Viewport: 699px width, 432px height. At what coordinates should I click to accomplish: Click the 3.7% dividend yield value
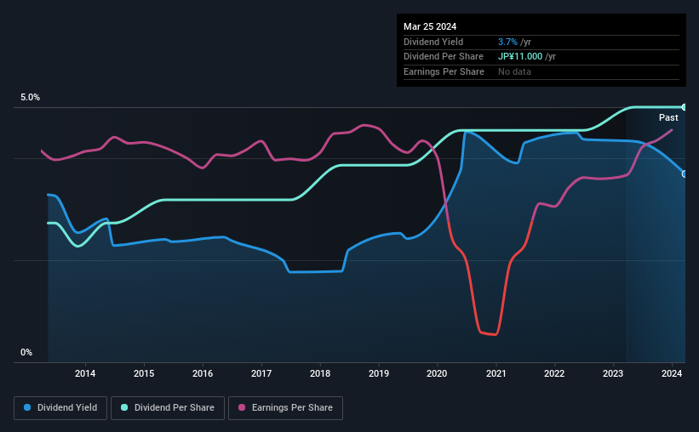point(507,42)
